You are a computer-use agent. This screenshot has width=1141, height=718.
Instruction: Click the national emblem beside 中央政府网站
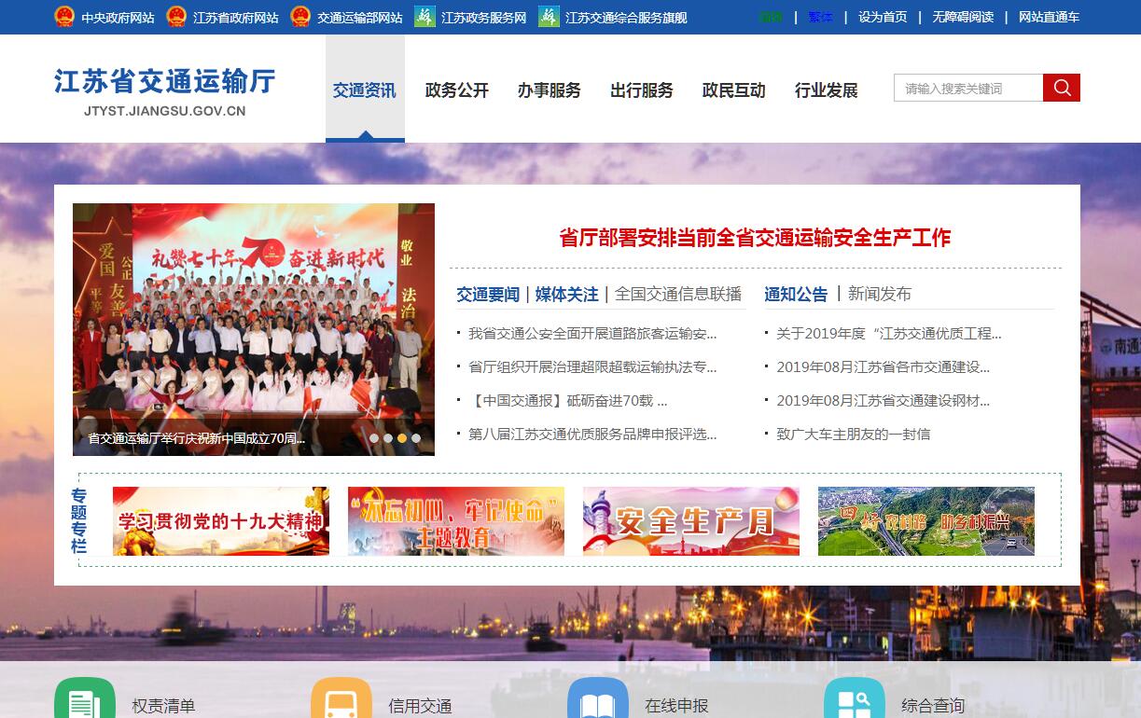63,17
